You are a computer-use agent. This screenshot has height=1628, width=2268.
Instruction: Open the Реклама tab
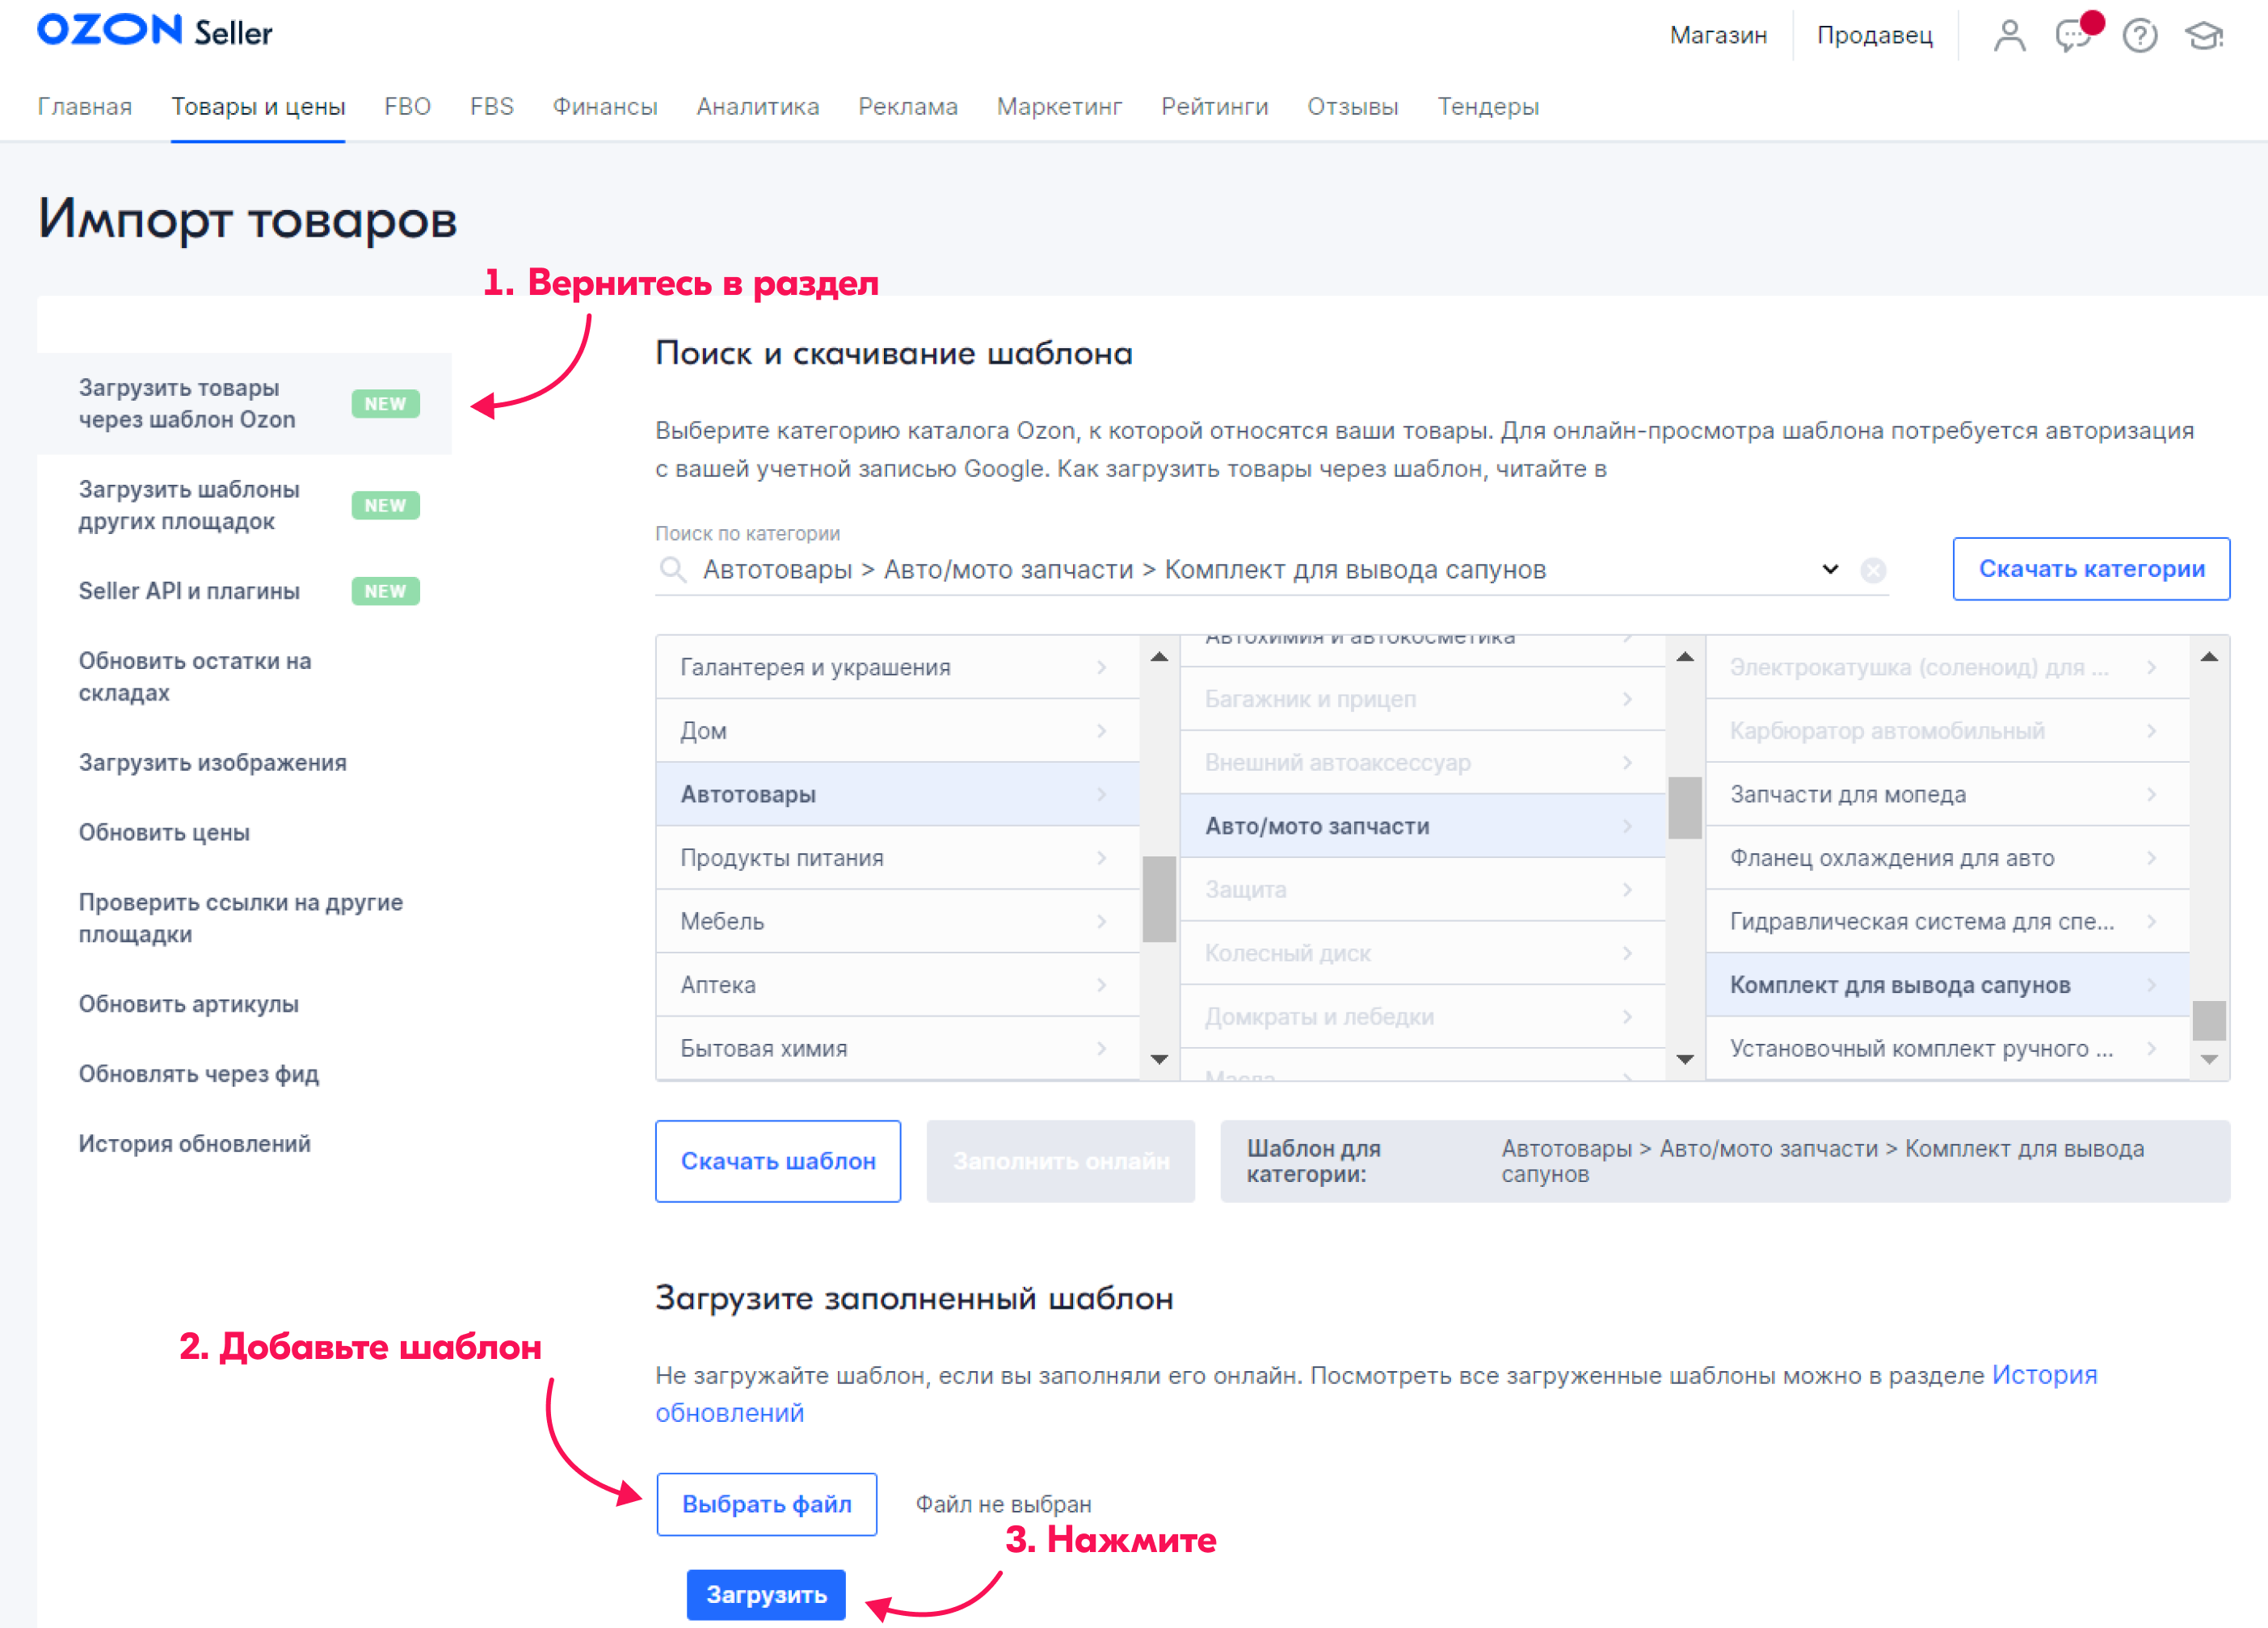click(907, 107)
